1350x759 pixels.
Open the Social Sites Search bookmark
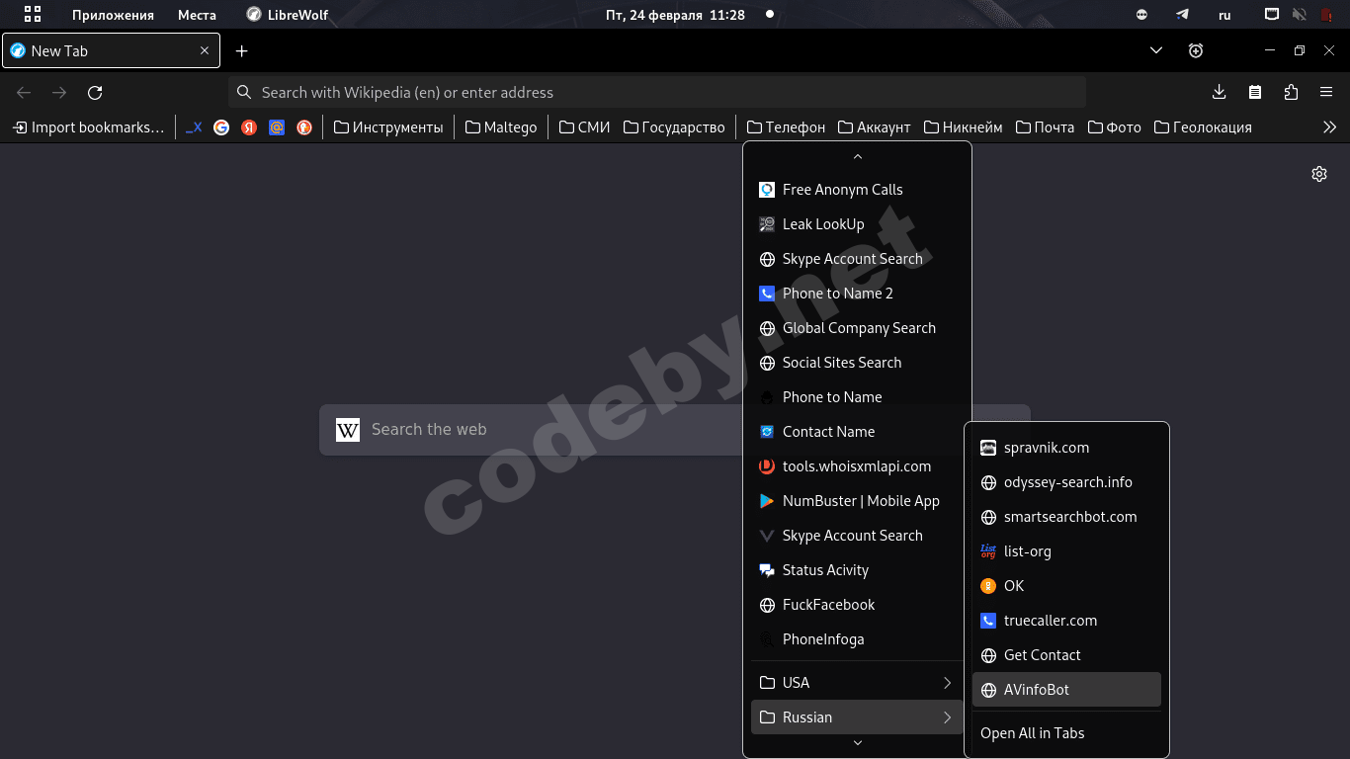857,363
